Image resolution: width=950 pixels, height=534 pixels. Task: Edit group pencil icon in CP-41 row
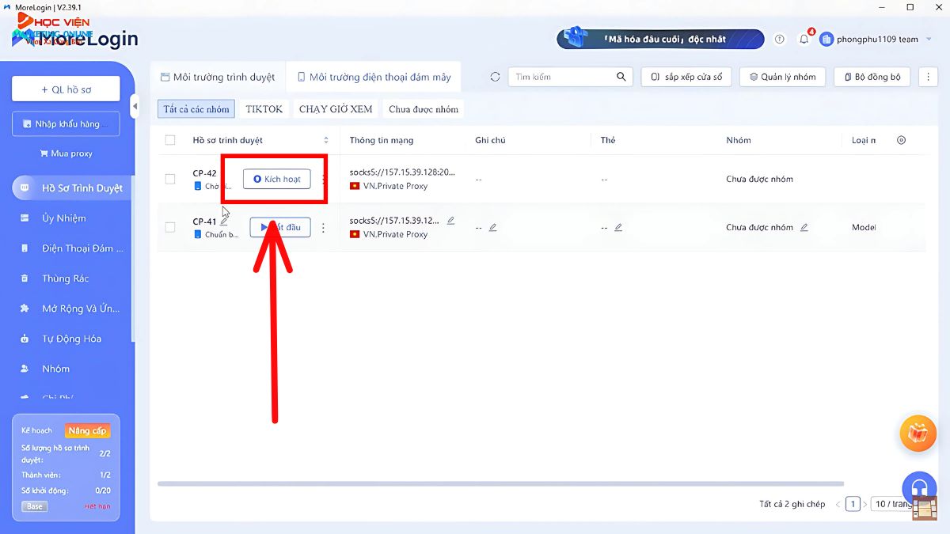click(x=804, y=227)
